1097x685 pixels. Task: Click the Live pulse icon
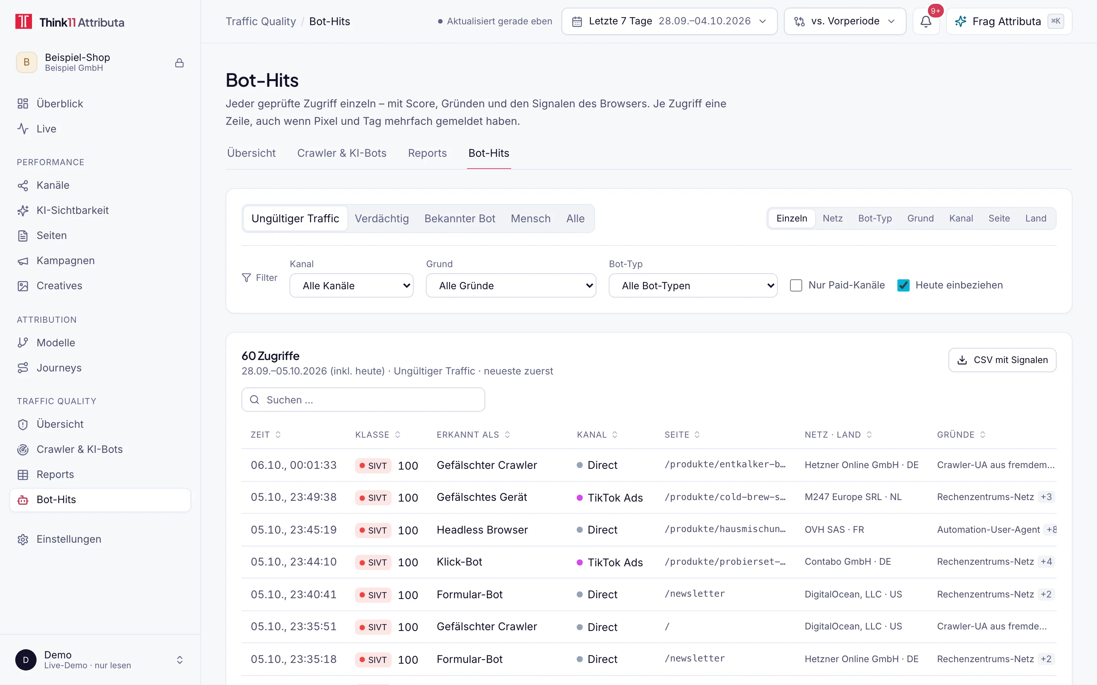click(23, 129)
